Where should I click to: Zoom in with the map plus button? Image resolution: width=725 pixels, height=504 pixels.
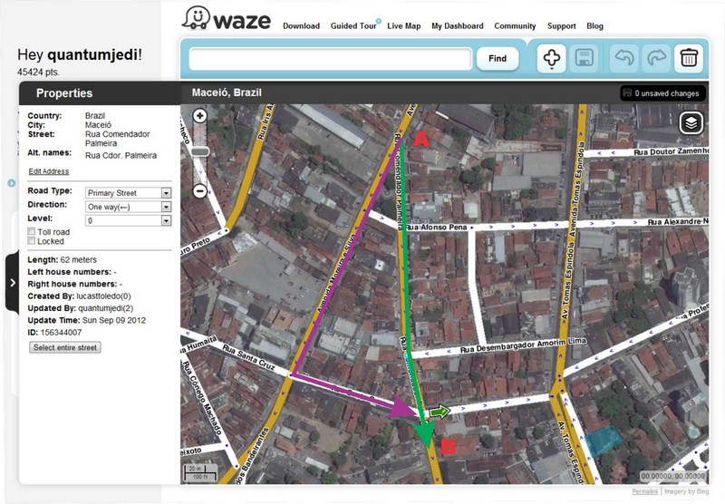tap(199, 116)
